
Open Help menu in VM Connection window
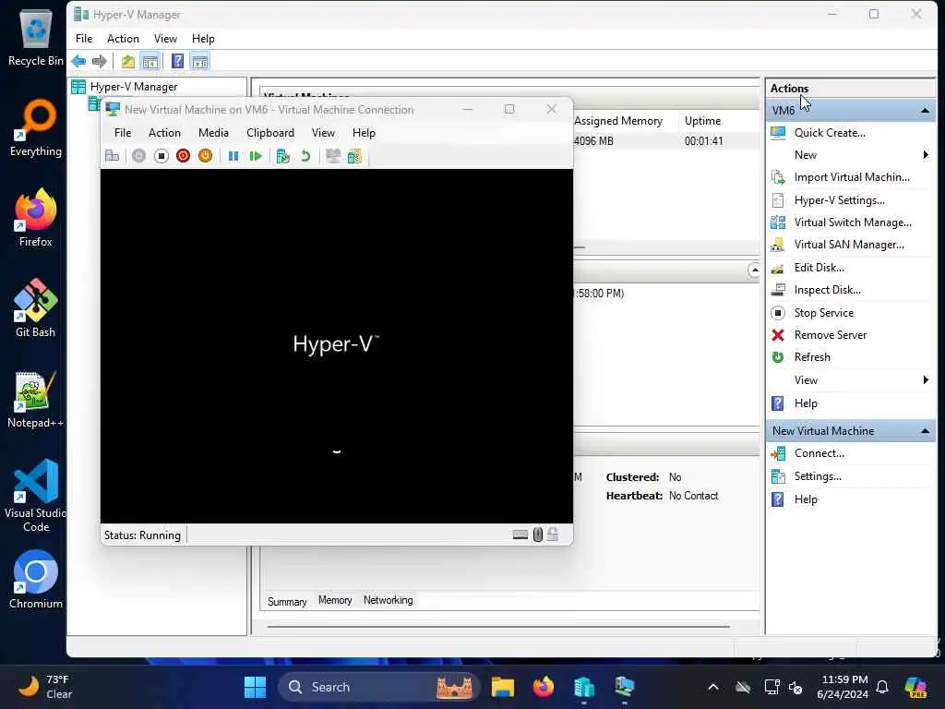point(364,133)
